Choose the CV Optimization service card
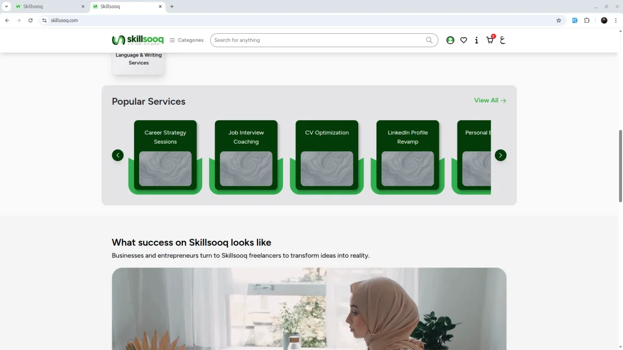 tap(327, 157)
